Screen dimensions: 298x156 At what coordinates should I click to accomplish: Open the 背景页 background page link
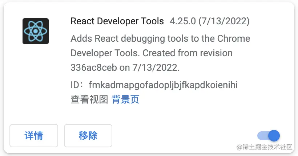point(125,99)
